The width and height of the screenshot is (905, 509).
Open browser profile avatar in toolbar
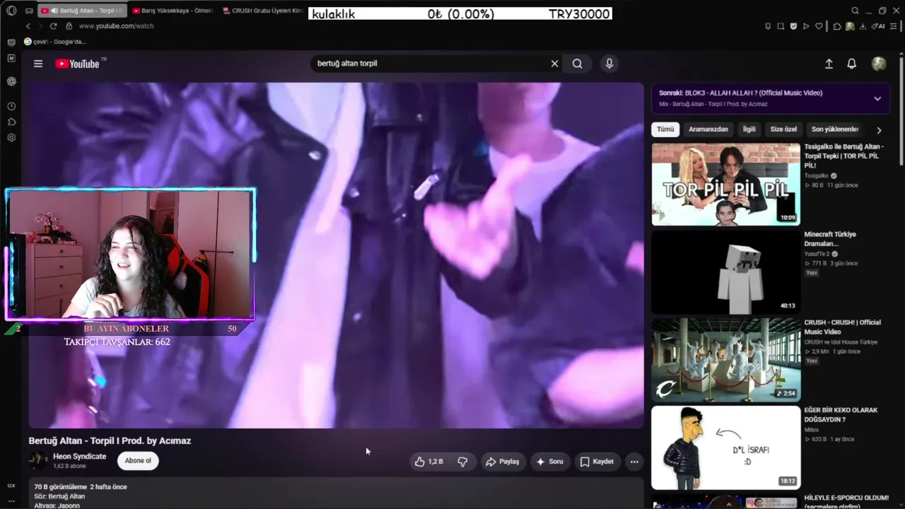[x=850, y=26]
